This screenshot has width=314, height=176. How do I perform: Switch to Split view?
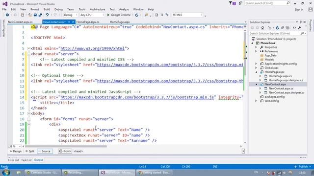pyautogui.click(x=30, y=151)
